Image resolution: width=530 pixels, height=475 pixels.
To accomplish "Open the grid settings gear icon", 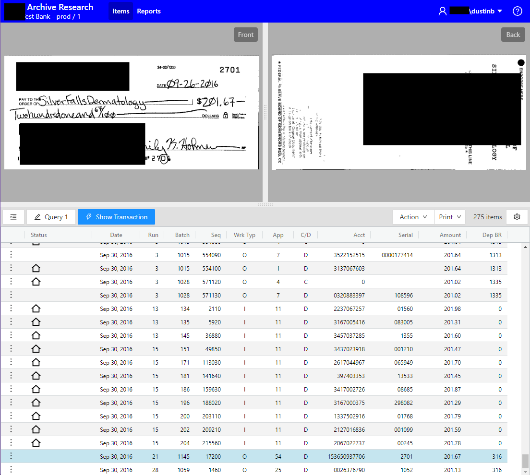I will coord(517,217).
